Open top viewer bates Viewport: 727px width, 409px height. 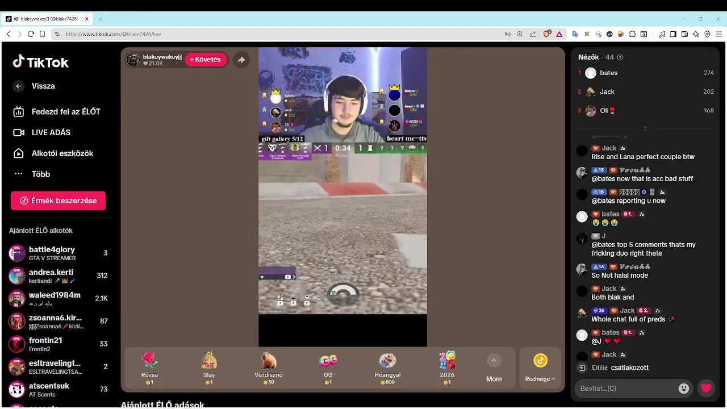[x=646, y=73]
